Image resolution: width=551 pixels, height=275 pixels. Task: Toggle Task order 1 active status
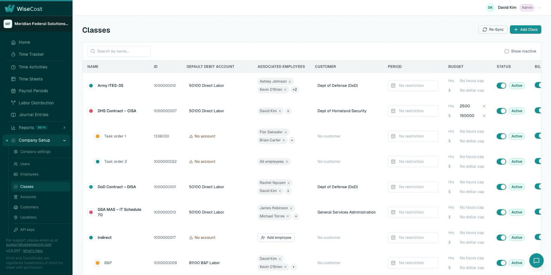pyautogui.click(x=501, y=136)
